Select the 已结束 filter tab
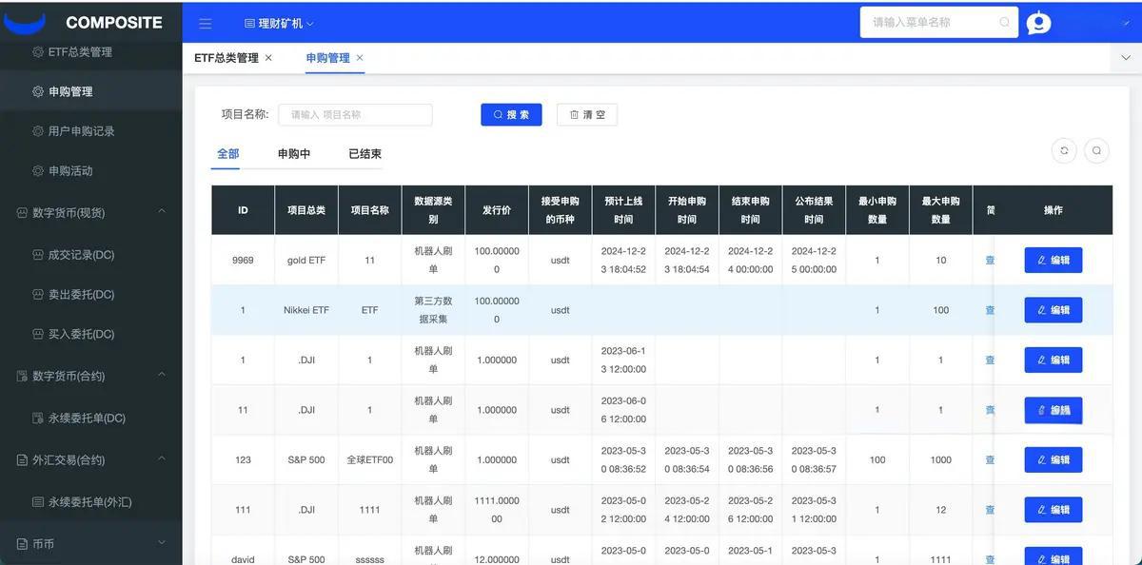 pos(364,153)
